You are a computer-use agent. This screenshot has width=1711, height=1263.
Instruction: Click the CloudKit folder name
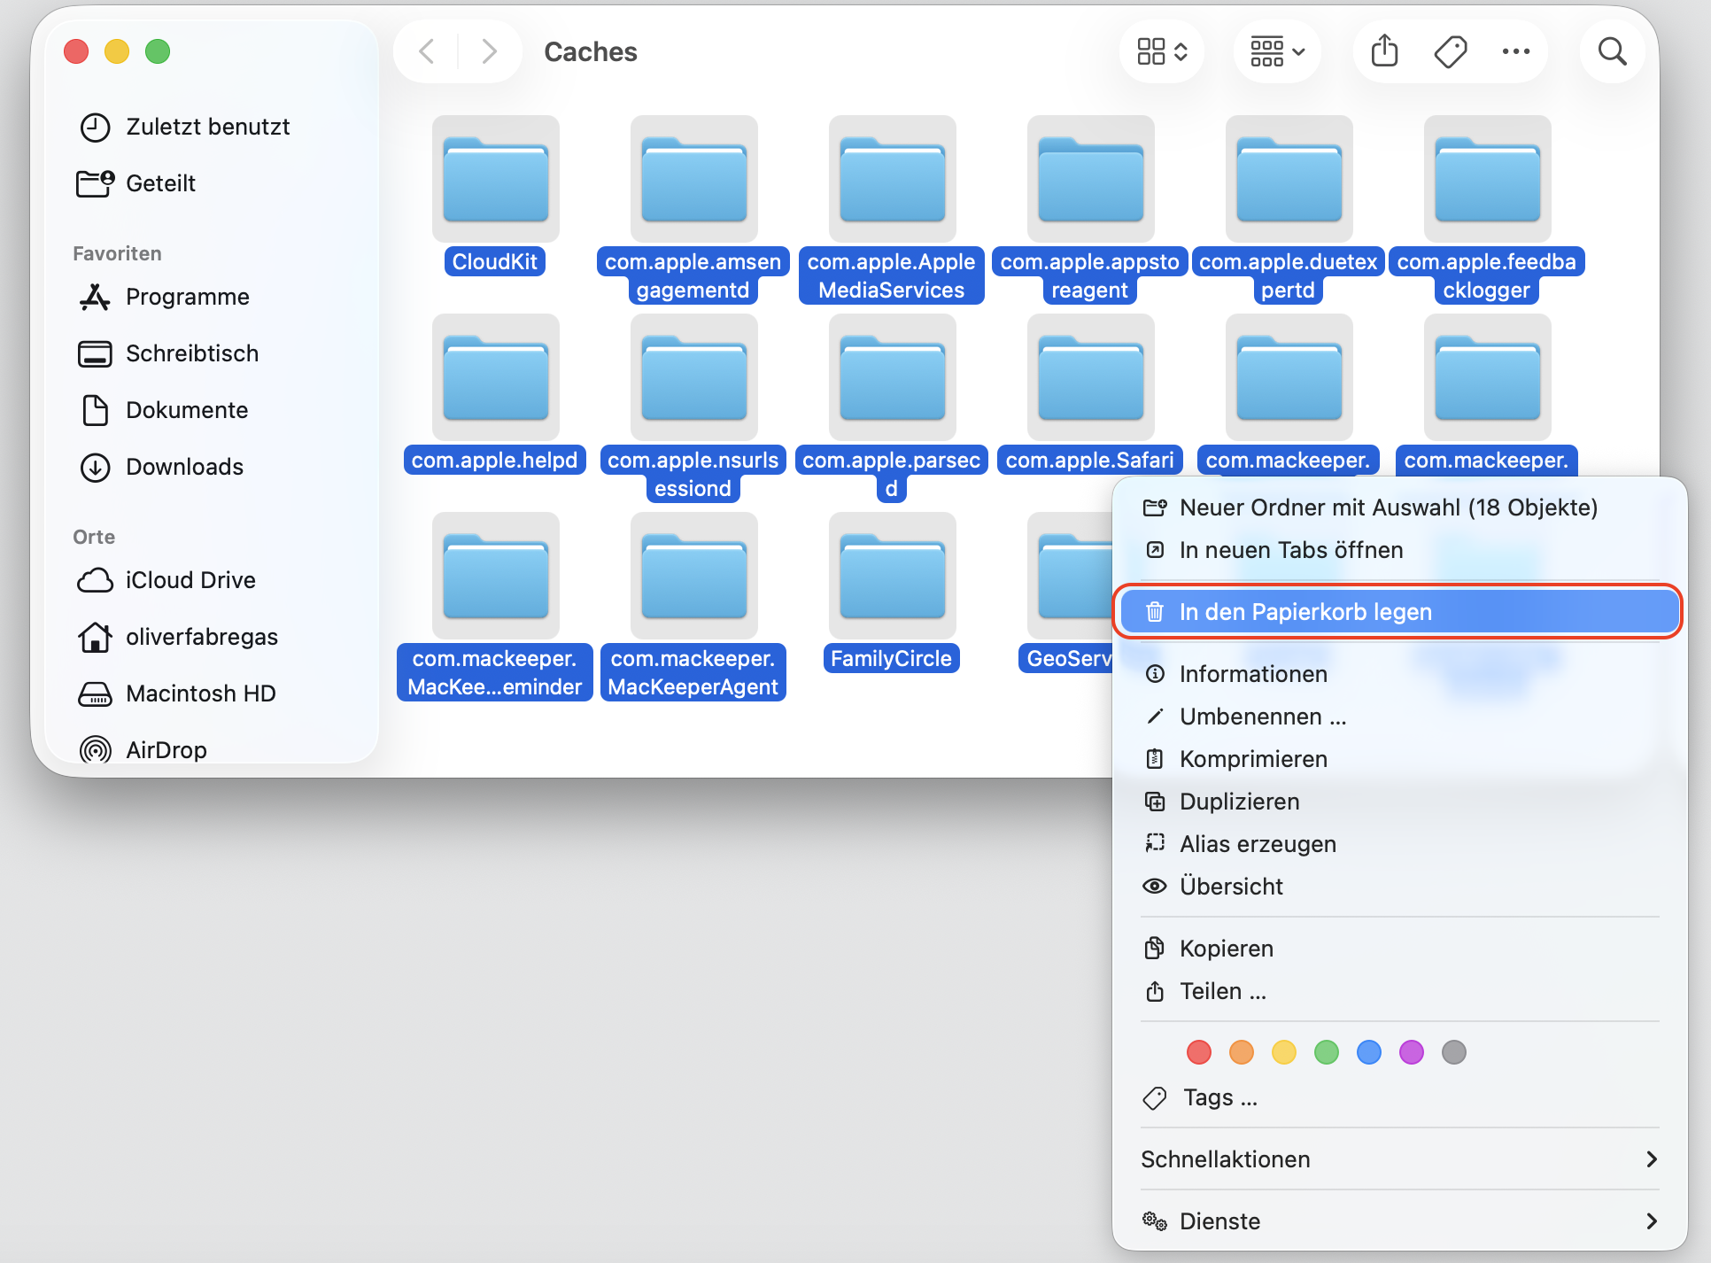[x=495, y=261]
